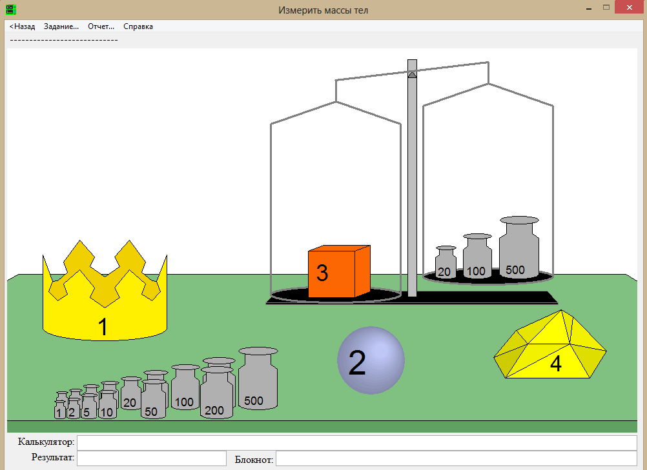Image resolution: width=647 pixels, height=470 pixels.
Task: Click the balance pointer at the pillar top
Action: (412, 74)
